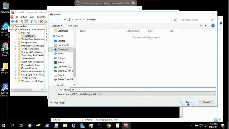
Task: Sort by the Date modified column header
Action: [x=133, y=31]
